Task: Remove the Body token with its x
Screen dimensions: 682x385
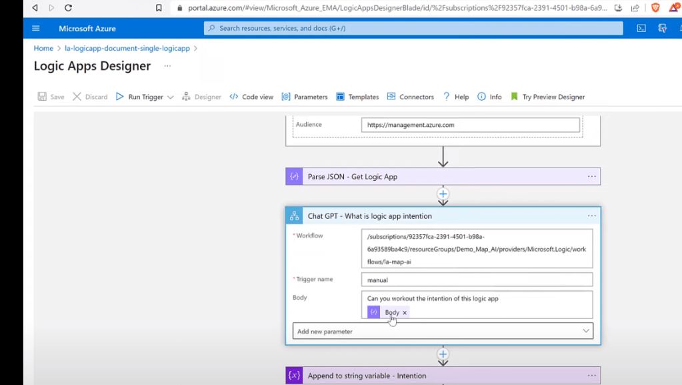Action: (405, 313)
